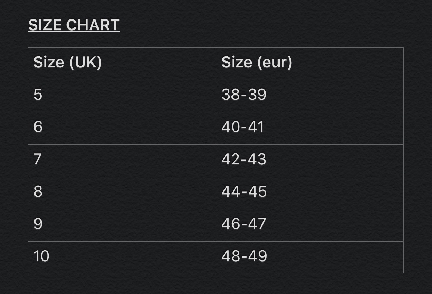Select the 46-47 eur size cell
Screen dimensions: 432x294
310,225
